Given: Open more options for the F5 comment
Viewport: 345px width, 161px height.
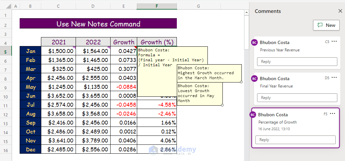Looking at the screenshot, I should [332, 114].
